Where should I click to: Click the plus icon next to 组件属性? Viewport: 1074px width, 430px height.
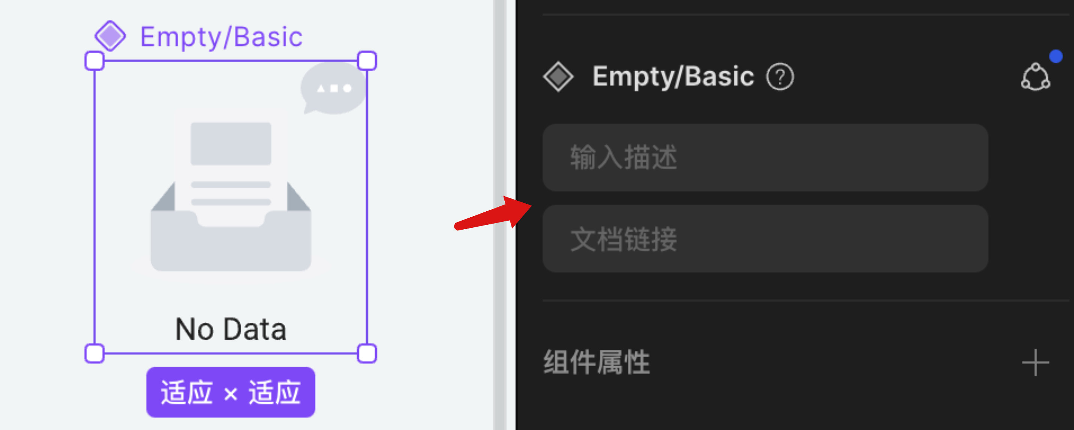[x=1035, y=362]
